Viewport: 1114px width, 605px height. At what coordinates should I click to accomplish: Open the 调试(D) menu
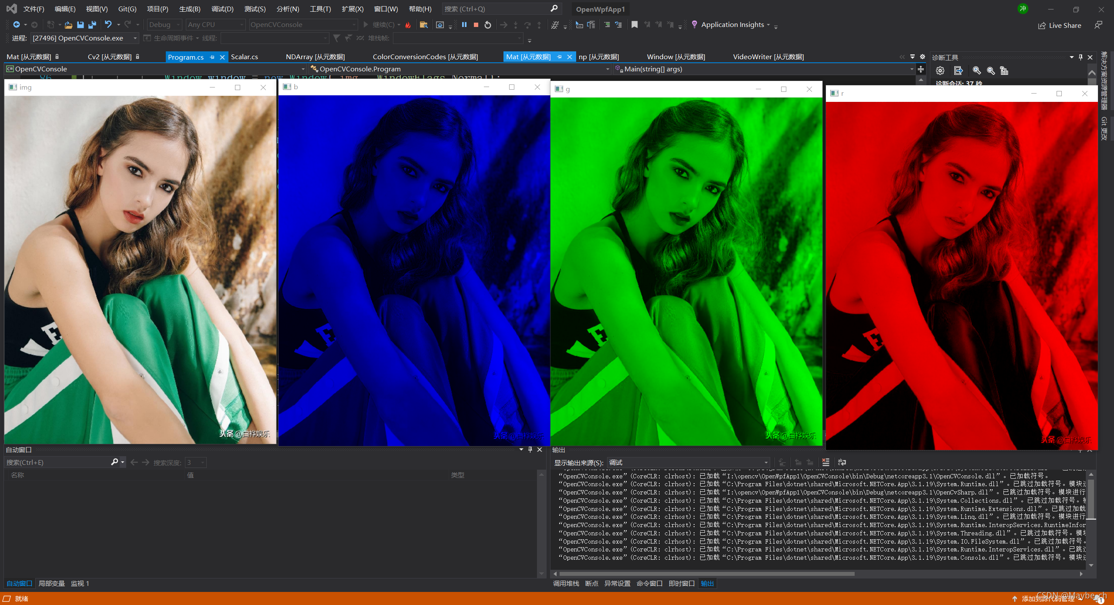click(x=222, y=9)
